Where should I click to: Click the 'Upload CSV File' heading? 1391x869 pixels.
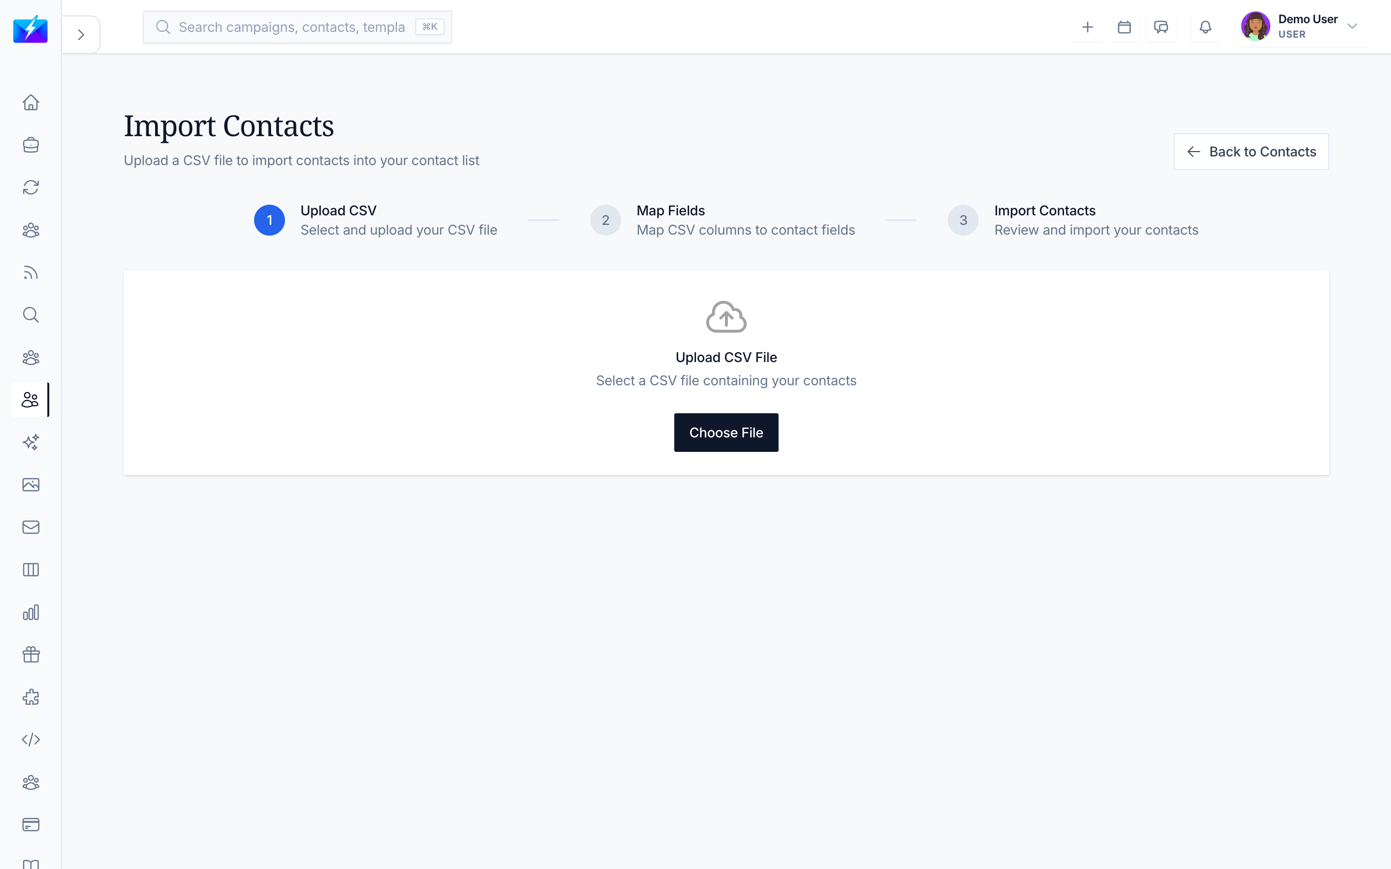[726, 357]
